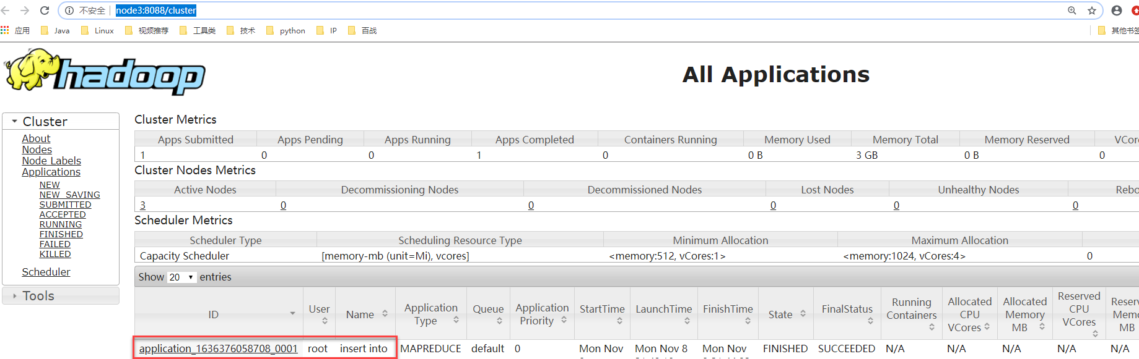Screen dimensions: 1139x359
Task: Open the Node Labels page
Action: (x=51, y=161)
